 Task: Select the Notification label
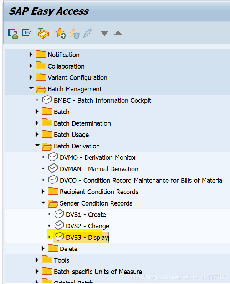pyautogui.click(x=63, y=55)
